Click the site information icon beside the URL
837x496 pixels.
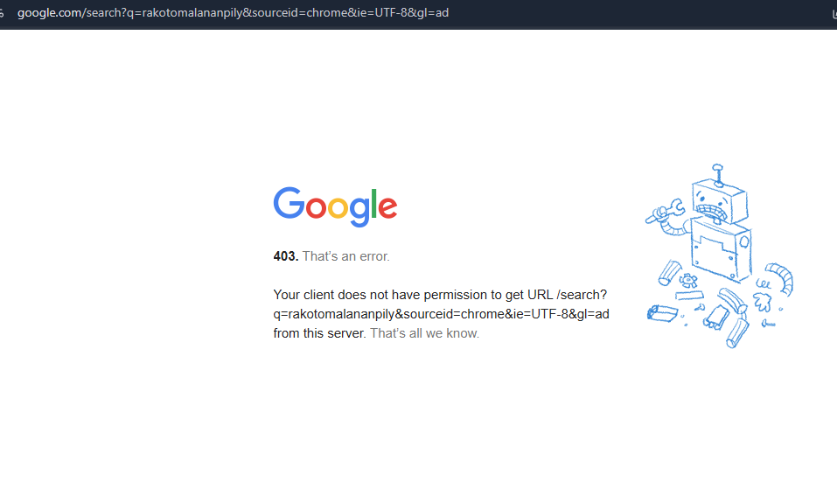(x=2, y=13)
